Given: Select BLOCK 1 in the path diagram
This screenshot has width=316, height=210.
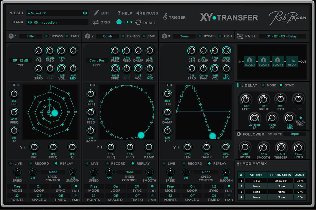Looking at the screenshot, I should pos(250,62).
